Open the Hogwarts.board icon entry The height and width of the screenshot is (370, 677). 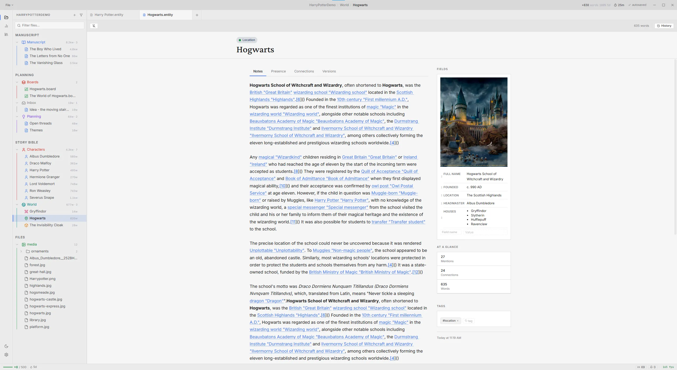click(x=26, y=89)
